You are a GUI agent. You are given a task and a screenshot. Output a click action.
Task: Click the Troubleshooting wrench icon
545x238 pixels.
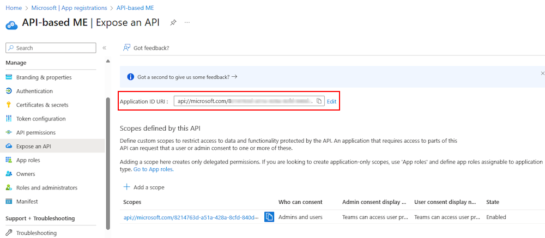[9, 233]
